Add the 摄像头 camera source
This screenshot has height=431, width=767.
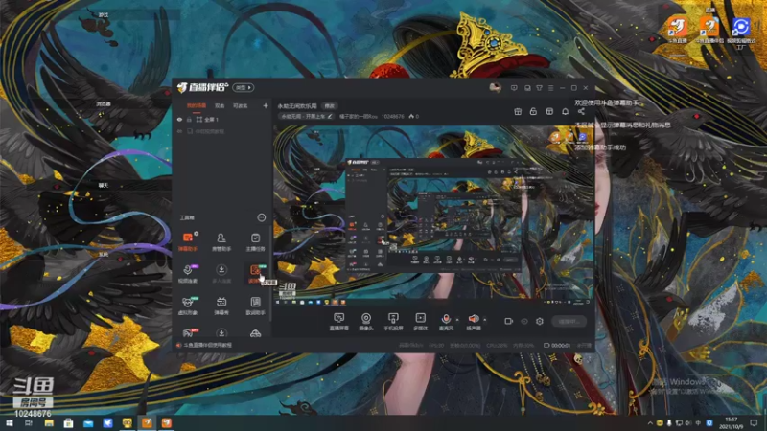[x=366, y=322]
